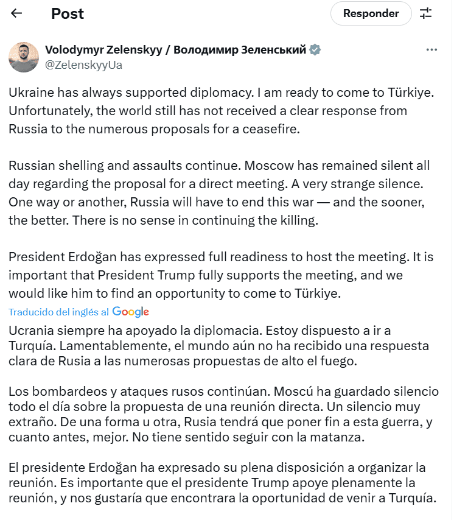The width and height of the screenshot is (454, 520).
Task: Click paragraph starting "President Erdoğan has expressed"
Action: pos(207,275)
